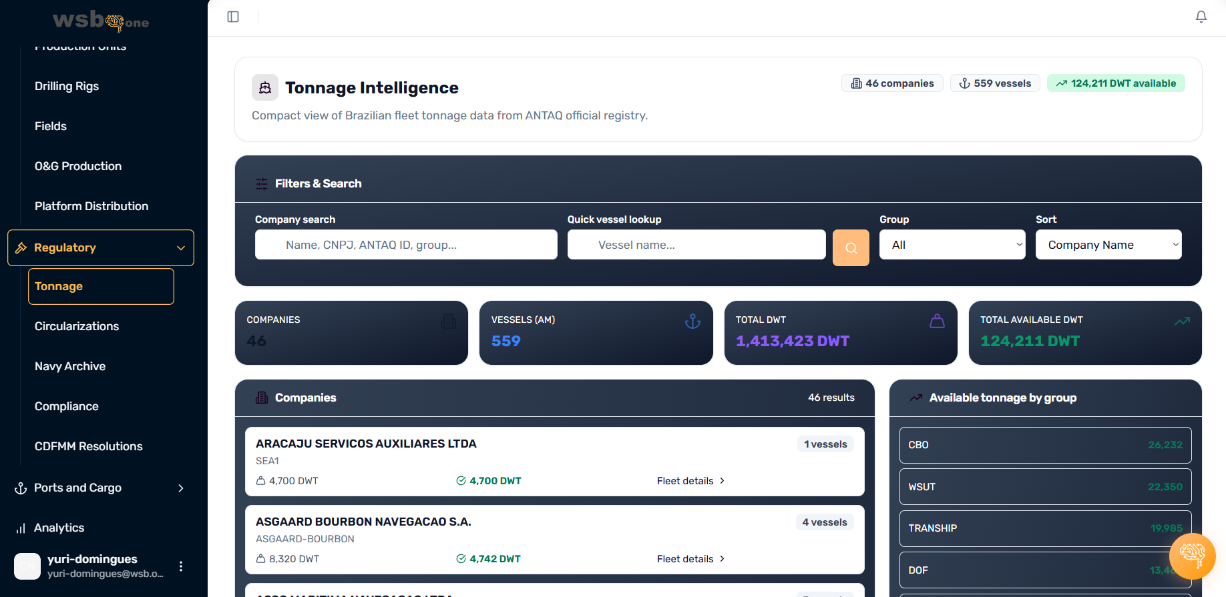Open Fleet details for Aracaju Servicos

[690, 481]
